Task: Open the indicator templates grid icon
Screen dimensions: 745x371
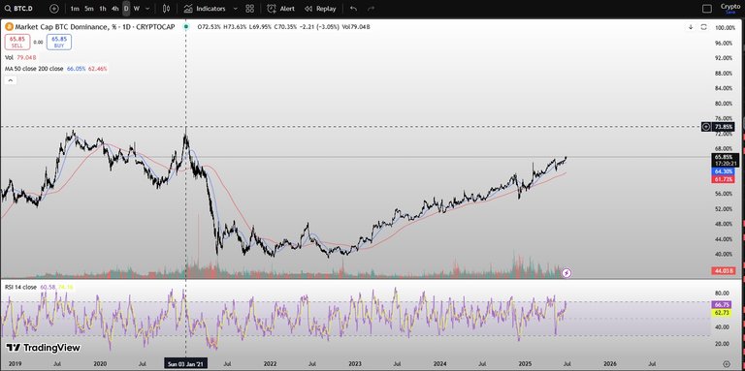Action: tap(250, 9)
